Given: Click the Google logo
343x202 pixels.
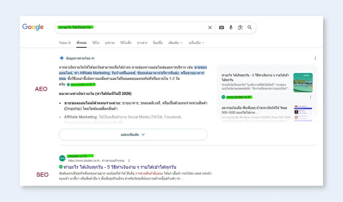Looking at the screenshot, I should [33, 27].
